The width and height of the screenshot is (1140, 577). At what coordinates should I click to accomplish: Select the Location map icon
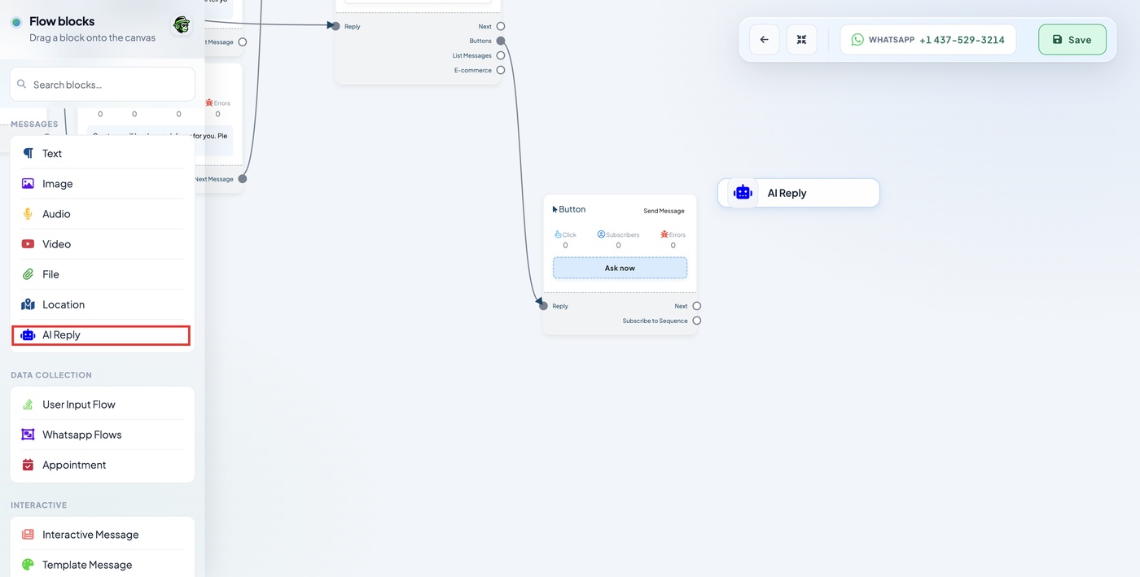pyautogui.click(x=28, y=304)
